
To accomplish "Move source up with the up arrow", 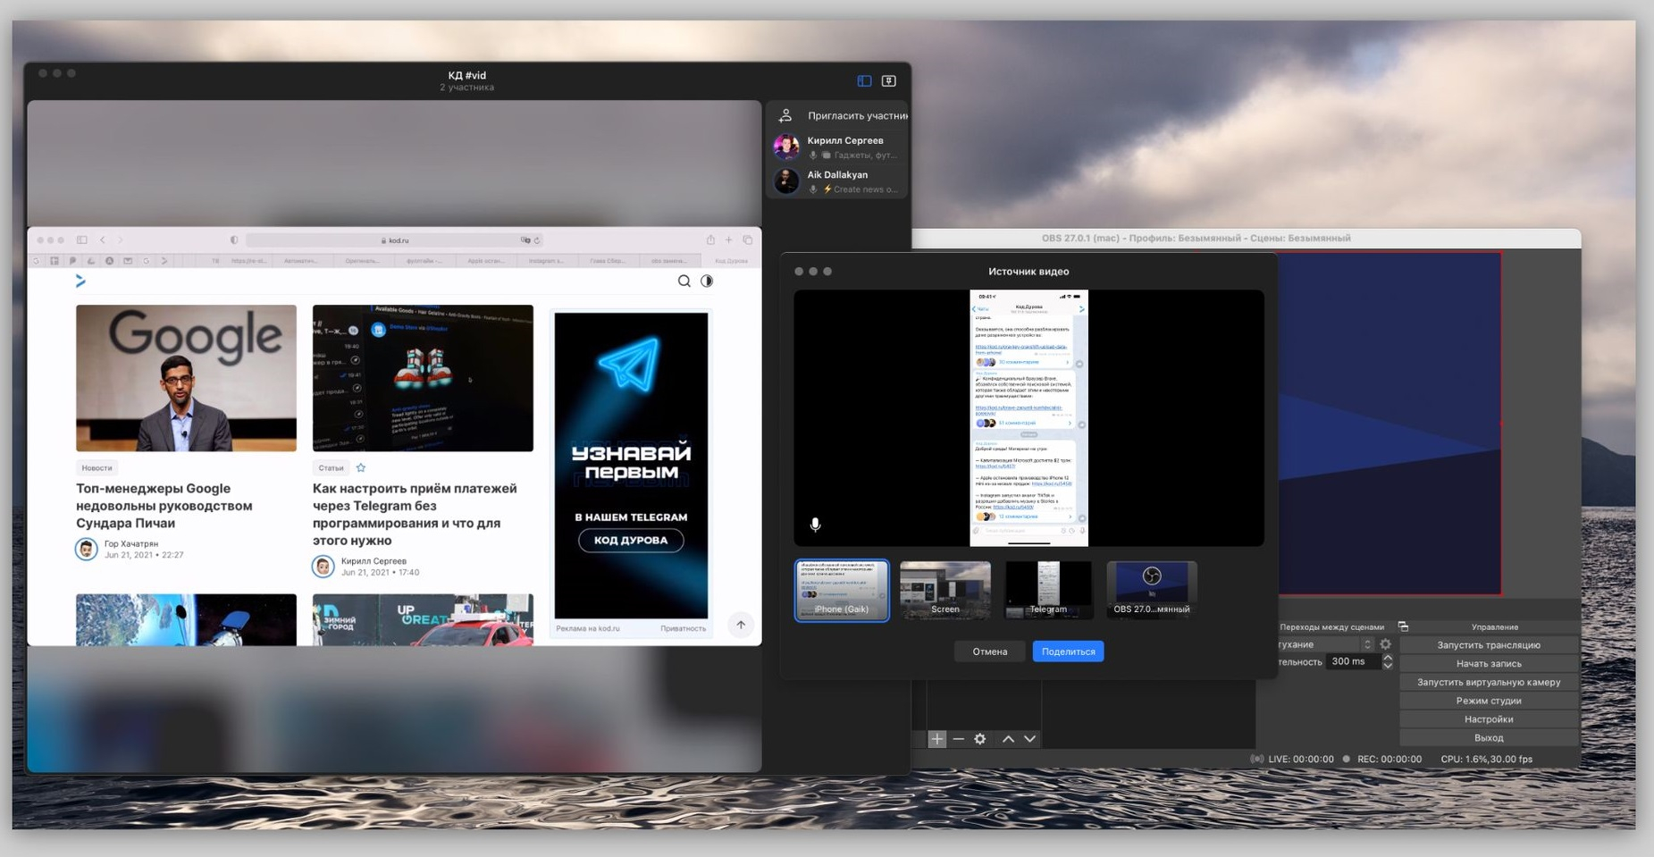I will [x=1008, y=739].
